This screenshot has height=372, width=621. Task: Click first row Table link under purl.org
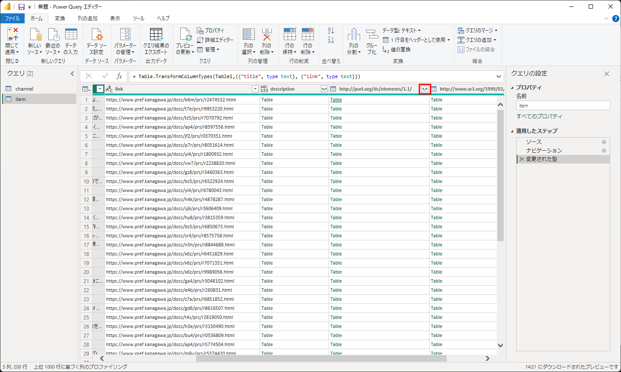336,100
